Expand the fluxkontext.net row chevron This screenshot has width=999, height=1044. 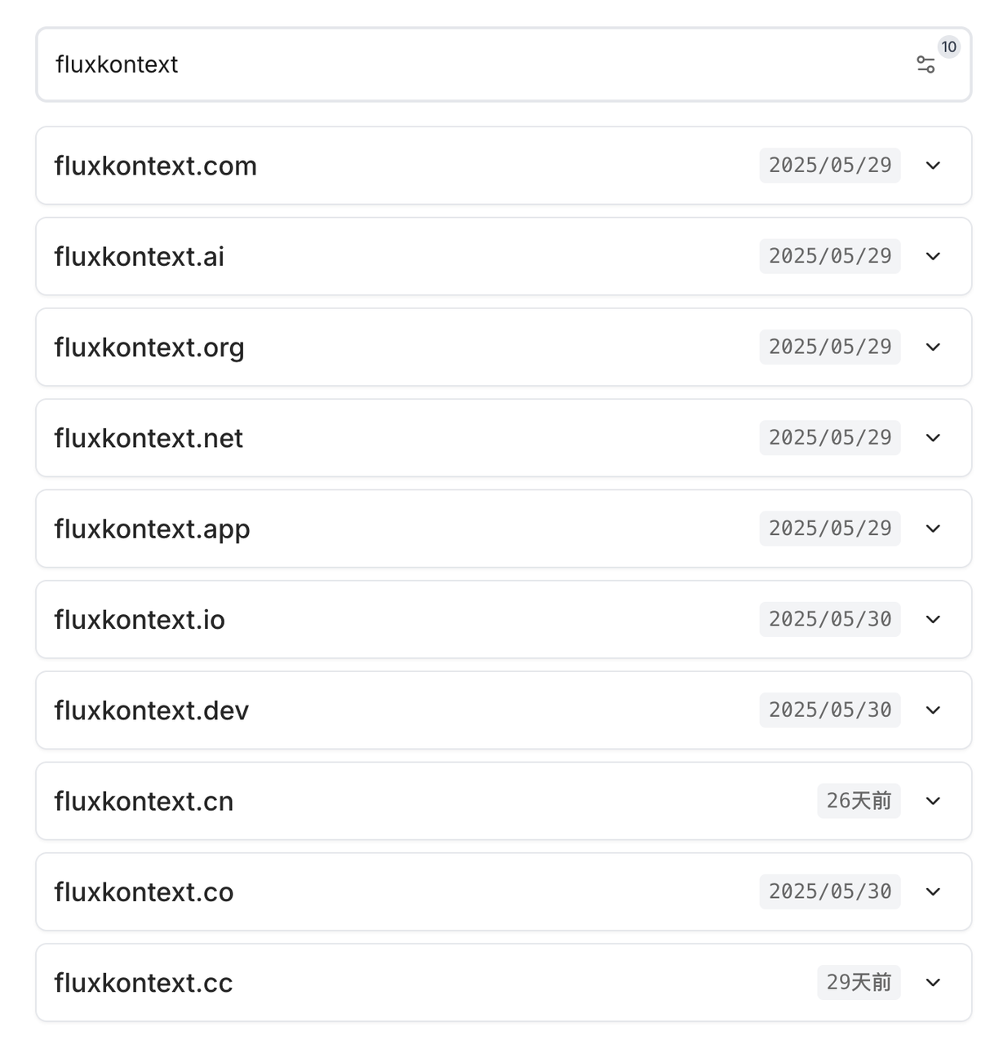[x=934, y=438]
